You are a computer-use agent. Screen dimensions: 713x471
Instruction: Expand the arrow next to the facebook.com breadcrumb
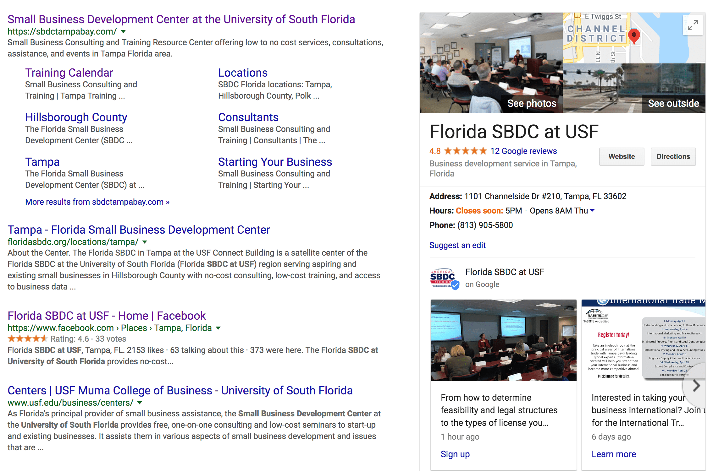click(x=218, y=328)
